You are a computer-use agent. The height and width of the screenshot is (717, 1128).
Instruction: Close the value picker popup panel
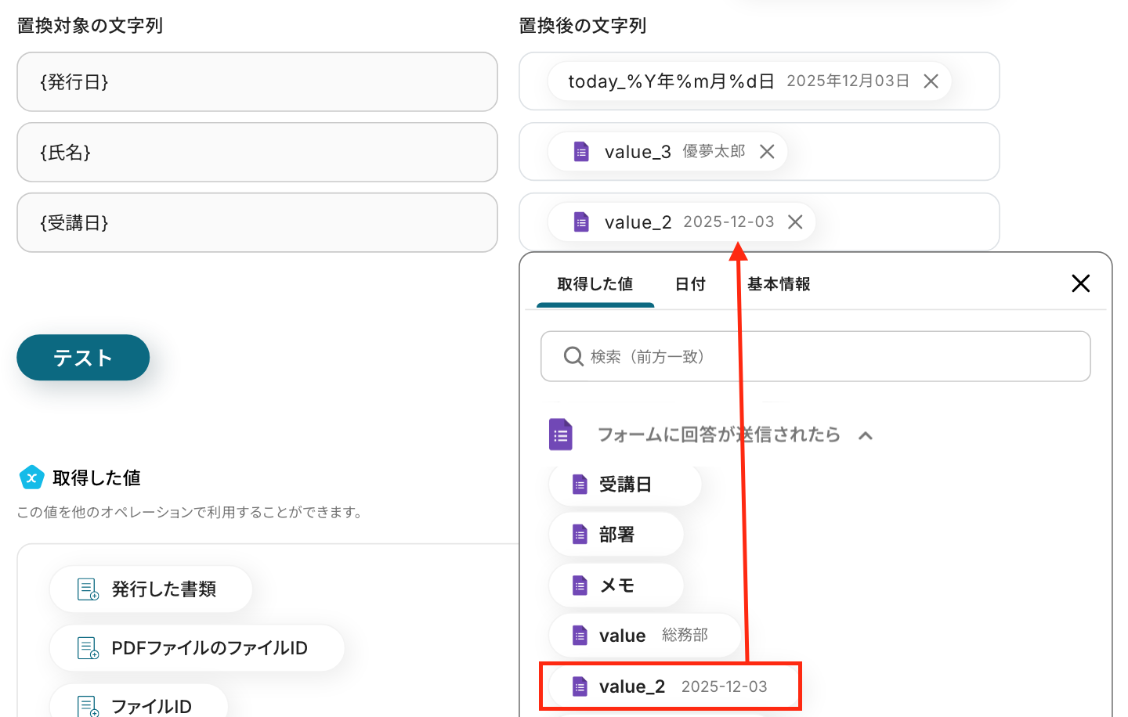click(1080, 283)
